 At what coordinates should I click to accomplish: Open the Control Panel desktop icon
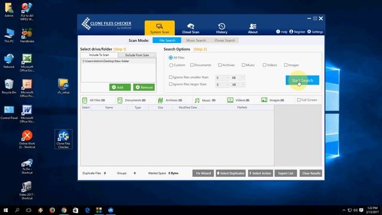[9, 112]
